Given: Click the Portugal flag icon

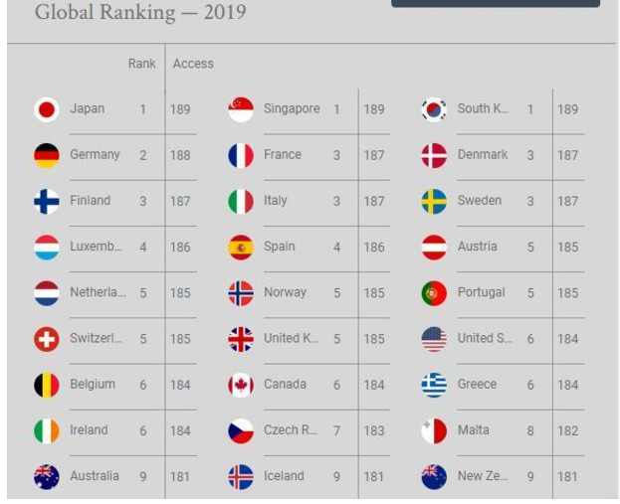Looking at the screenshot, I should point(434,293).
